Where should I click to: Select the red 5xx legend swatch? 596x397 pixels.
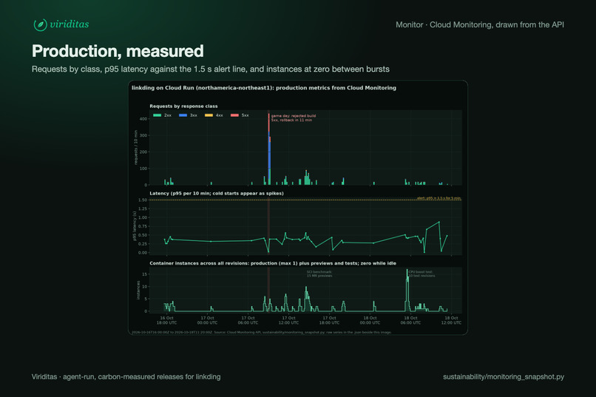pyautogui.click(x=234, y=115)
